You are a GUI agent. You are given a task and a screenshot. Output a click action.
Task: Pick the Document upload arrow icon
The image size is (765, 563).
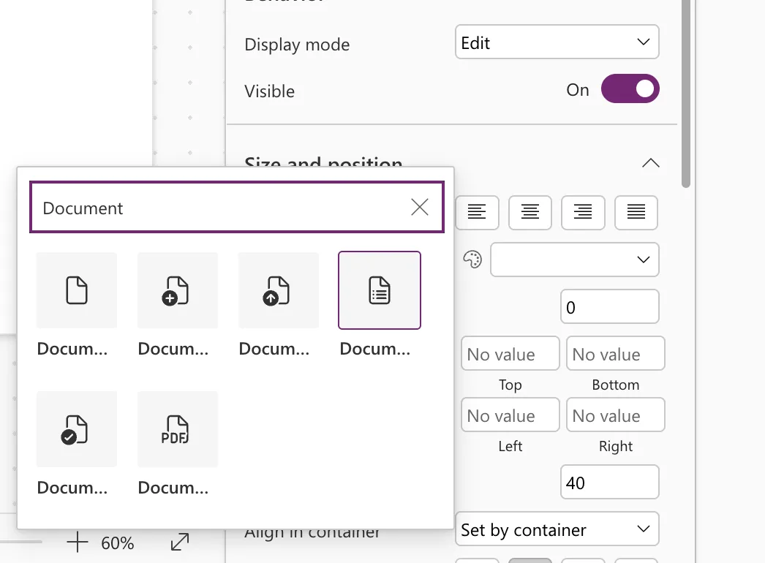(279, 290)
